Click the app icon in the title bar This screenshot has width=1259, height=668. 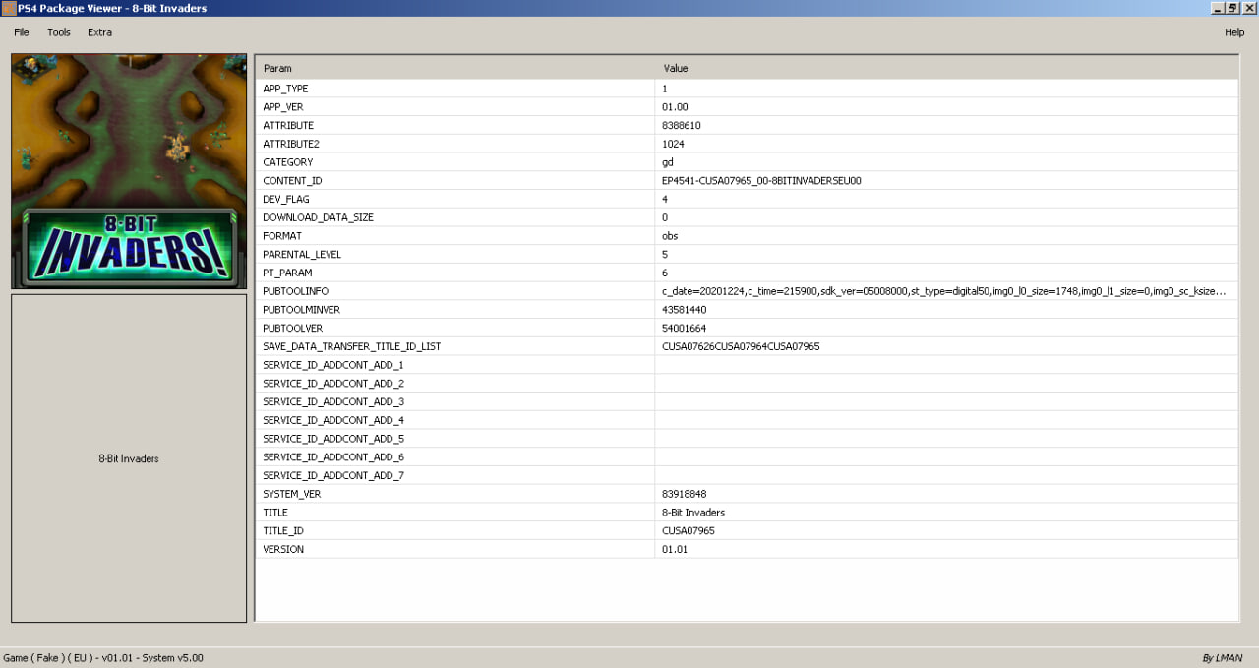click(8, 8)
